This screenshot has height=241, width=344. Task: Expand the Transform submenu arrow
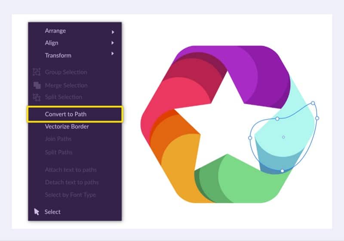click(113, 53)
